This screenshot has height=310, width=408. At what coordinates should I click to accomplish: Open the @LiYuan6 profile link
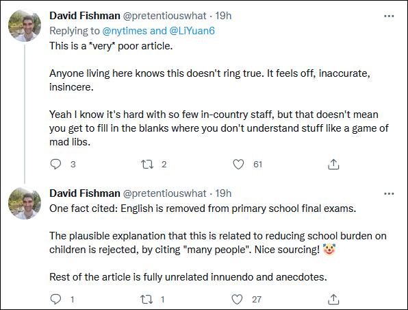(x=192, y=31)
